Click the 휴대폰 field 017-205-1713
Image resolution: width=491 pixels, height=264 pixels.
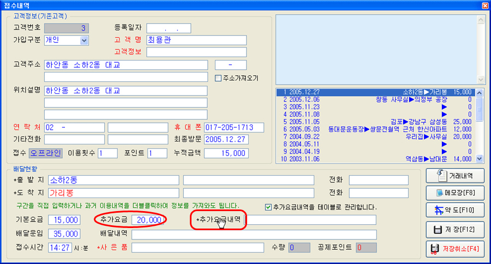click(x=234, y=128)
